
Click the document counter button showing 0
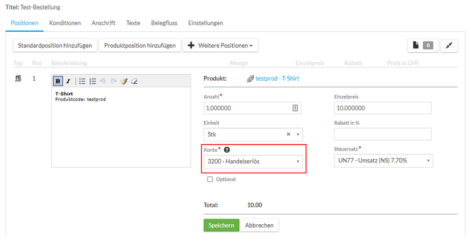coord(423,45)
